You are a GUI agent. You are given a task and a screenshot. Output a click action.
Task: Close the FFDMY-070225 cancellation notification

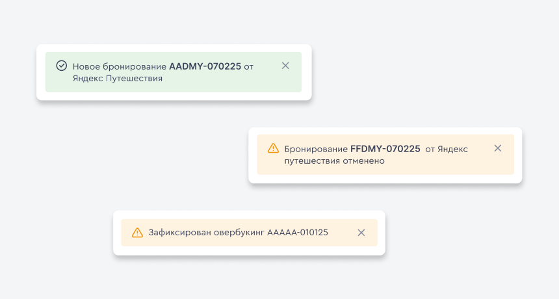point(498,148)
